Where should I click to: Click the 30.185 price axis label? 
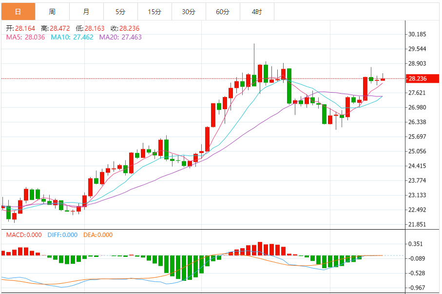pyautogui.click(x=417, y=35)
